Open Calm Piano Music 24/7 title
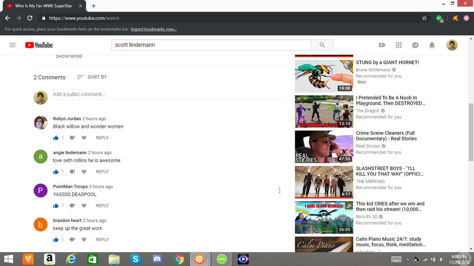The width and height of the screenshot is (474, 266). tap(391, 242)
